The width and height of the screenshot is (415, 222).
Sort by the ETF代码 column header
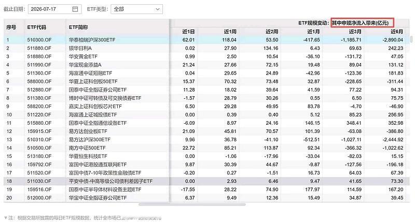point(36,27)
